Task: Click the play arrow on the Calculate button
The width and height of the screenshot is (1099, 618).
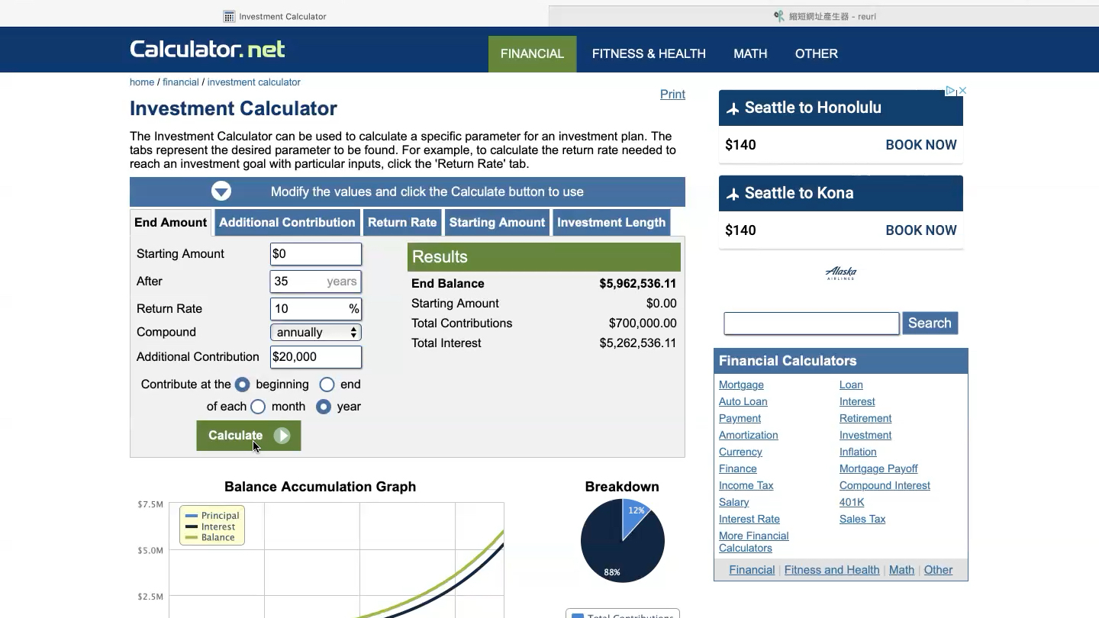Action: tap(282, 436)
